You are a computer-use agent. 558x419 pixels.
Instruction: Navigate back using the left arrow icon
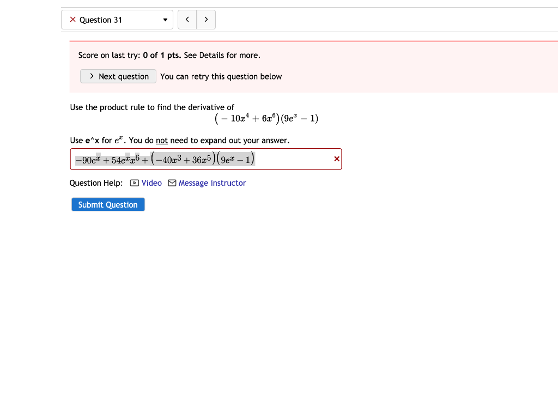click(x=187, y=19)
